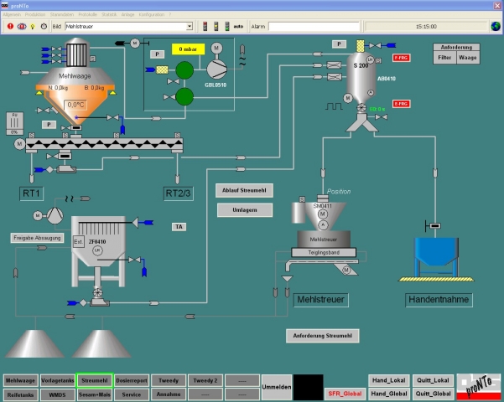Click the ZF0410 LH level sensor
This screenshot has width=504, height=402.
(97, 250)
